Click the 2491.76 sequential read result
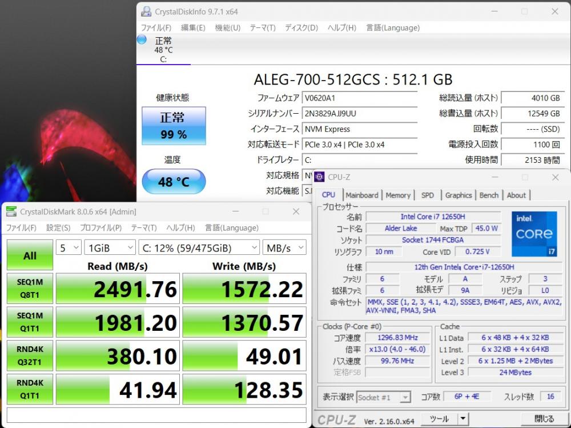This screenshot has width=571, height=428. [118, 289]
